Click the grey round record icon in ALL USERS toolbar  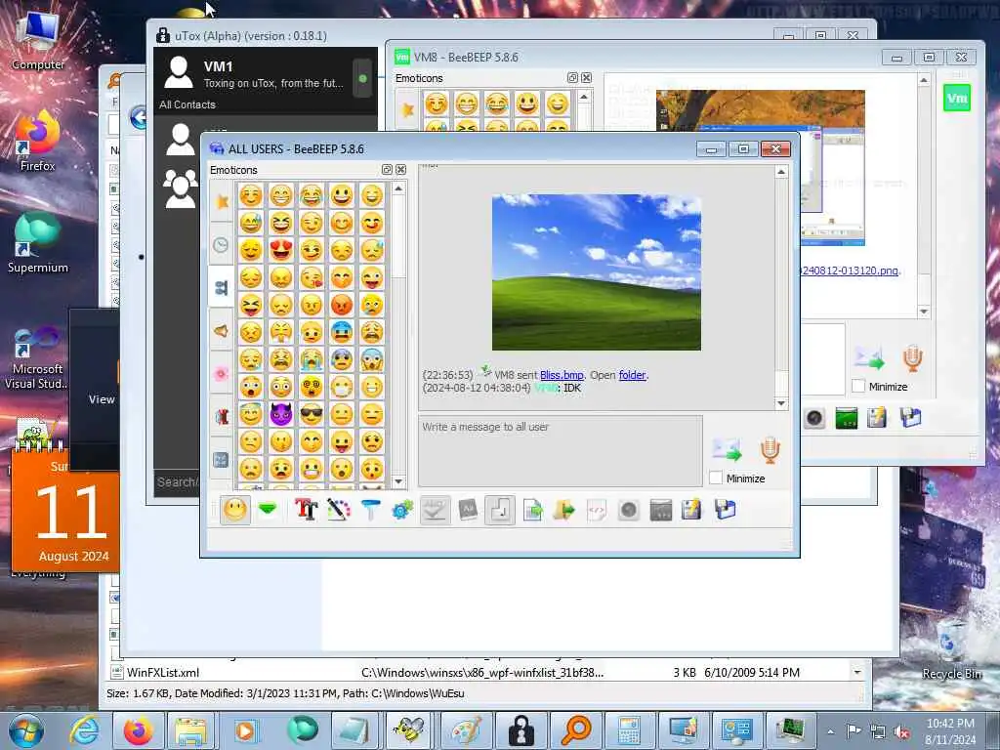(629, 510)
